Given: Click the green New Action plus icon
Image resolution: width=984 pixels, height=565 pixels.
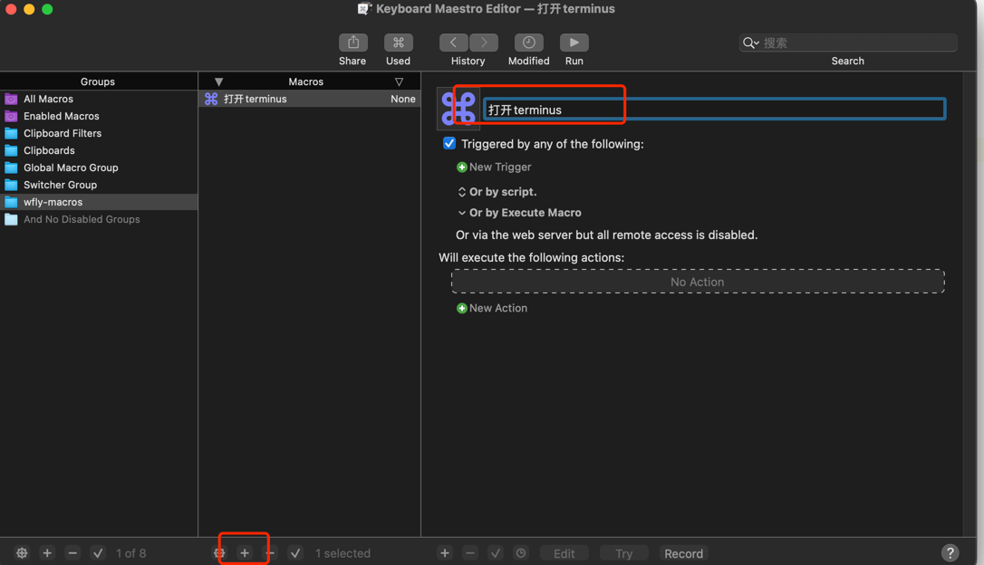Looking at the screenshot, I should coord(462,309).
